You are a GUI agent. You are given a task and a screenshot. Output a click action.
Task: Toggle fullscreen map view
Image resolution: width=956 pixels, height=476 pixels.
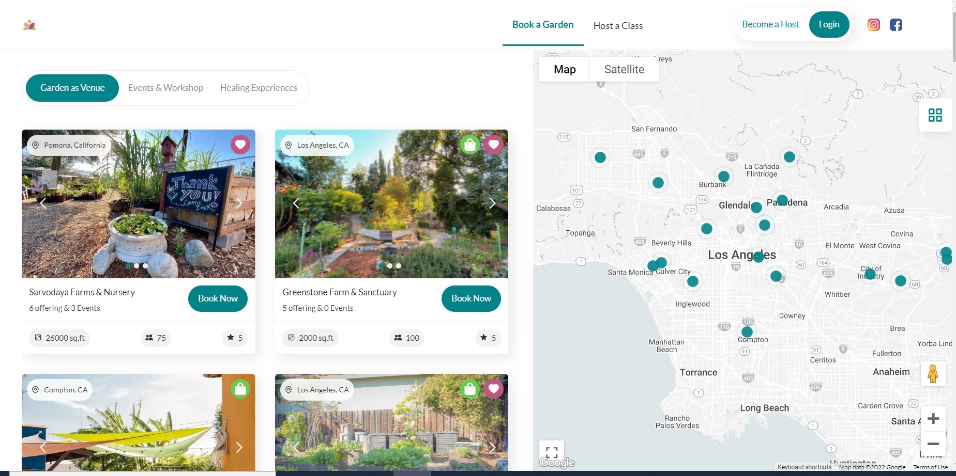(x=551, y=452)
